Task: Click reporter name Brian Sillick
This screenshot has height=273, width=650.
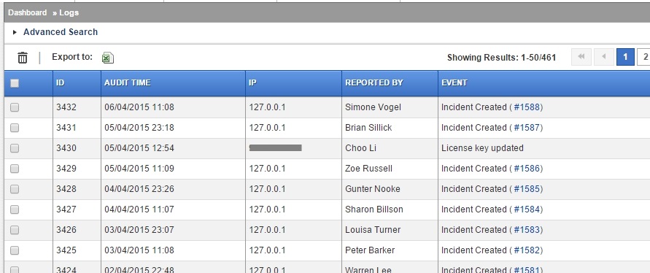Action: coord(368,127)
